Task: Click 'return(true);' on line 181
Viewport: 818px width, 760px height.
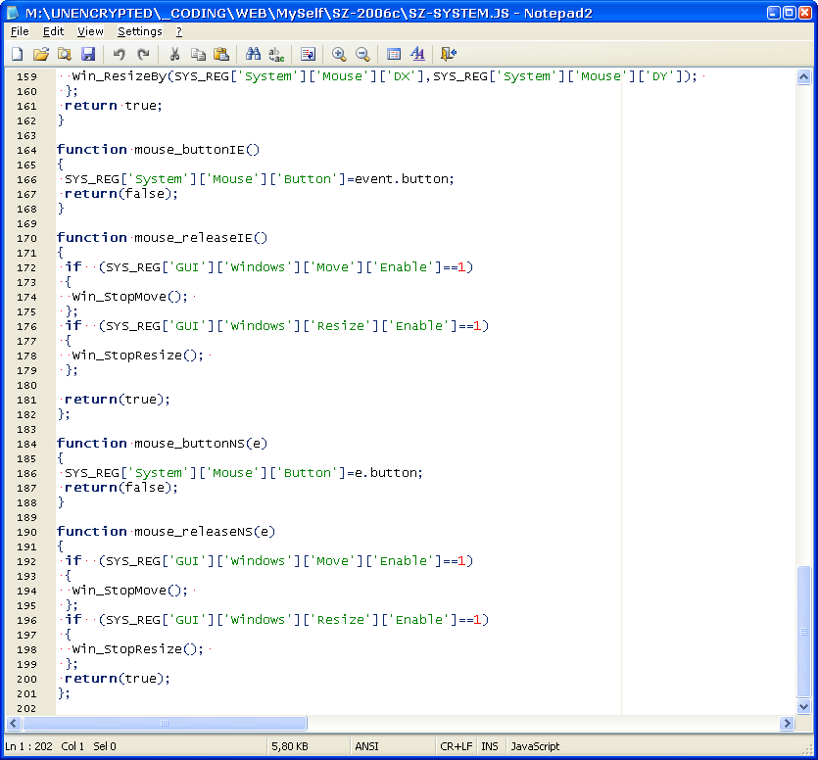Action: [x=118, y=400]
